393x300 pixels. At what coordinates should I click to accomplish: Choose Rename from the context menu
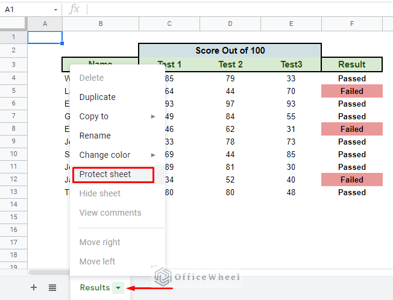point(118,136)
